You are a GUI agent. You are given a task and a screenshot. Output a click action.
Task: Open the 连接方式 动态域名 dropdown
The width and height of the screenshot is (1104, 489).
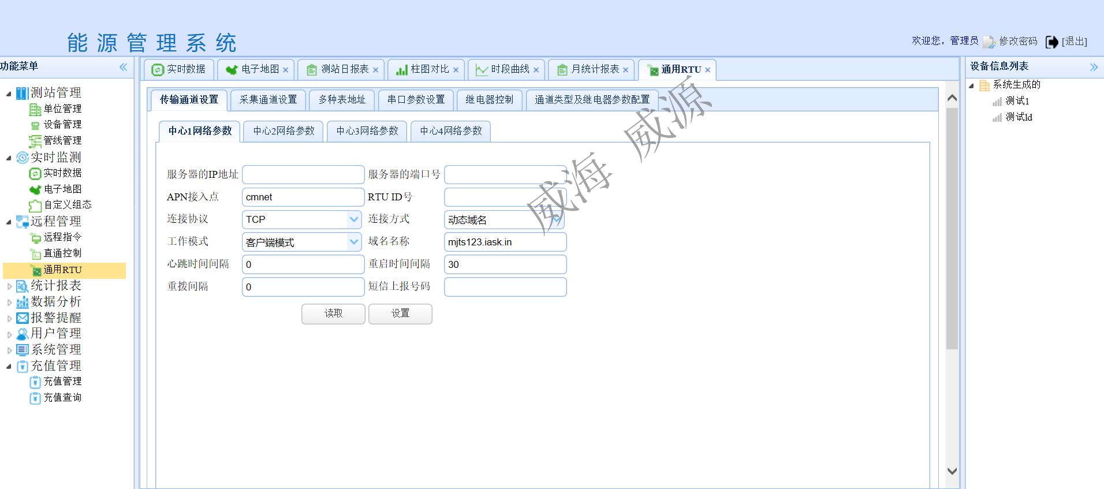click(x=556, y=219)
